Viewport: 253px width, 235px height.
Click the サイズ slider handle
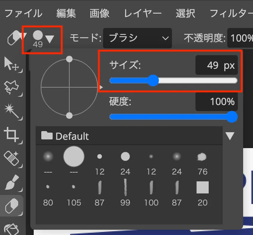pos(153,80)
